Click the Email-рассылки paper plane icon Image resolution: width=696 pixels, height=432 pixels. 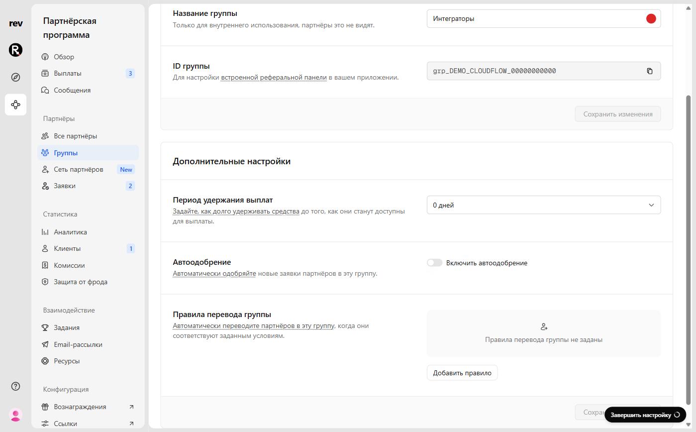[45, 344]
